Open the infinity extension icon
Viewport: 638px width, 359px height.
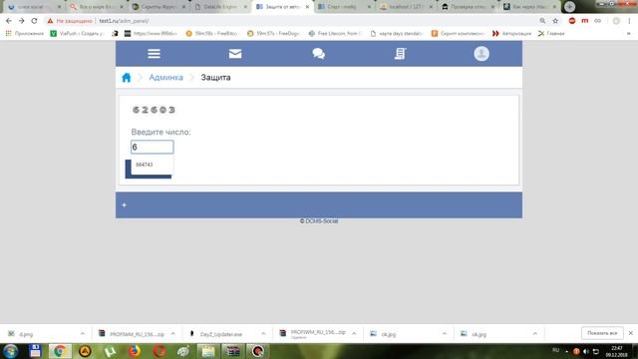pos(597,21)
